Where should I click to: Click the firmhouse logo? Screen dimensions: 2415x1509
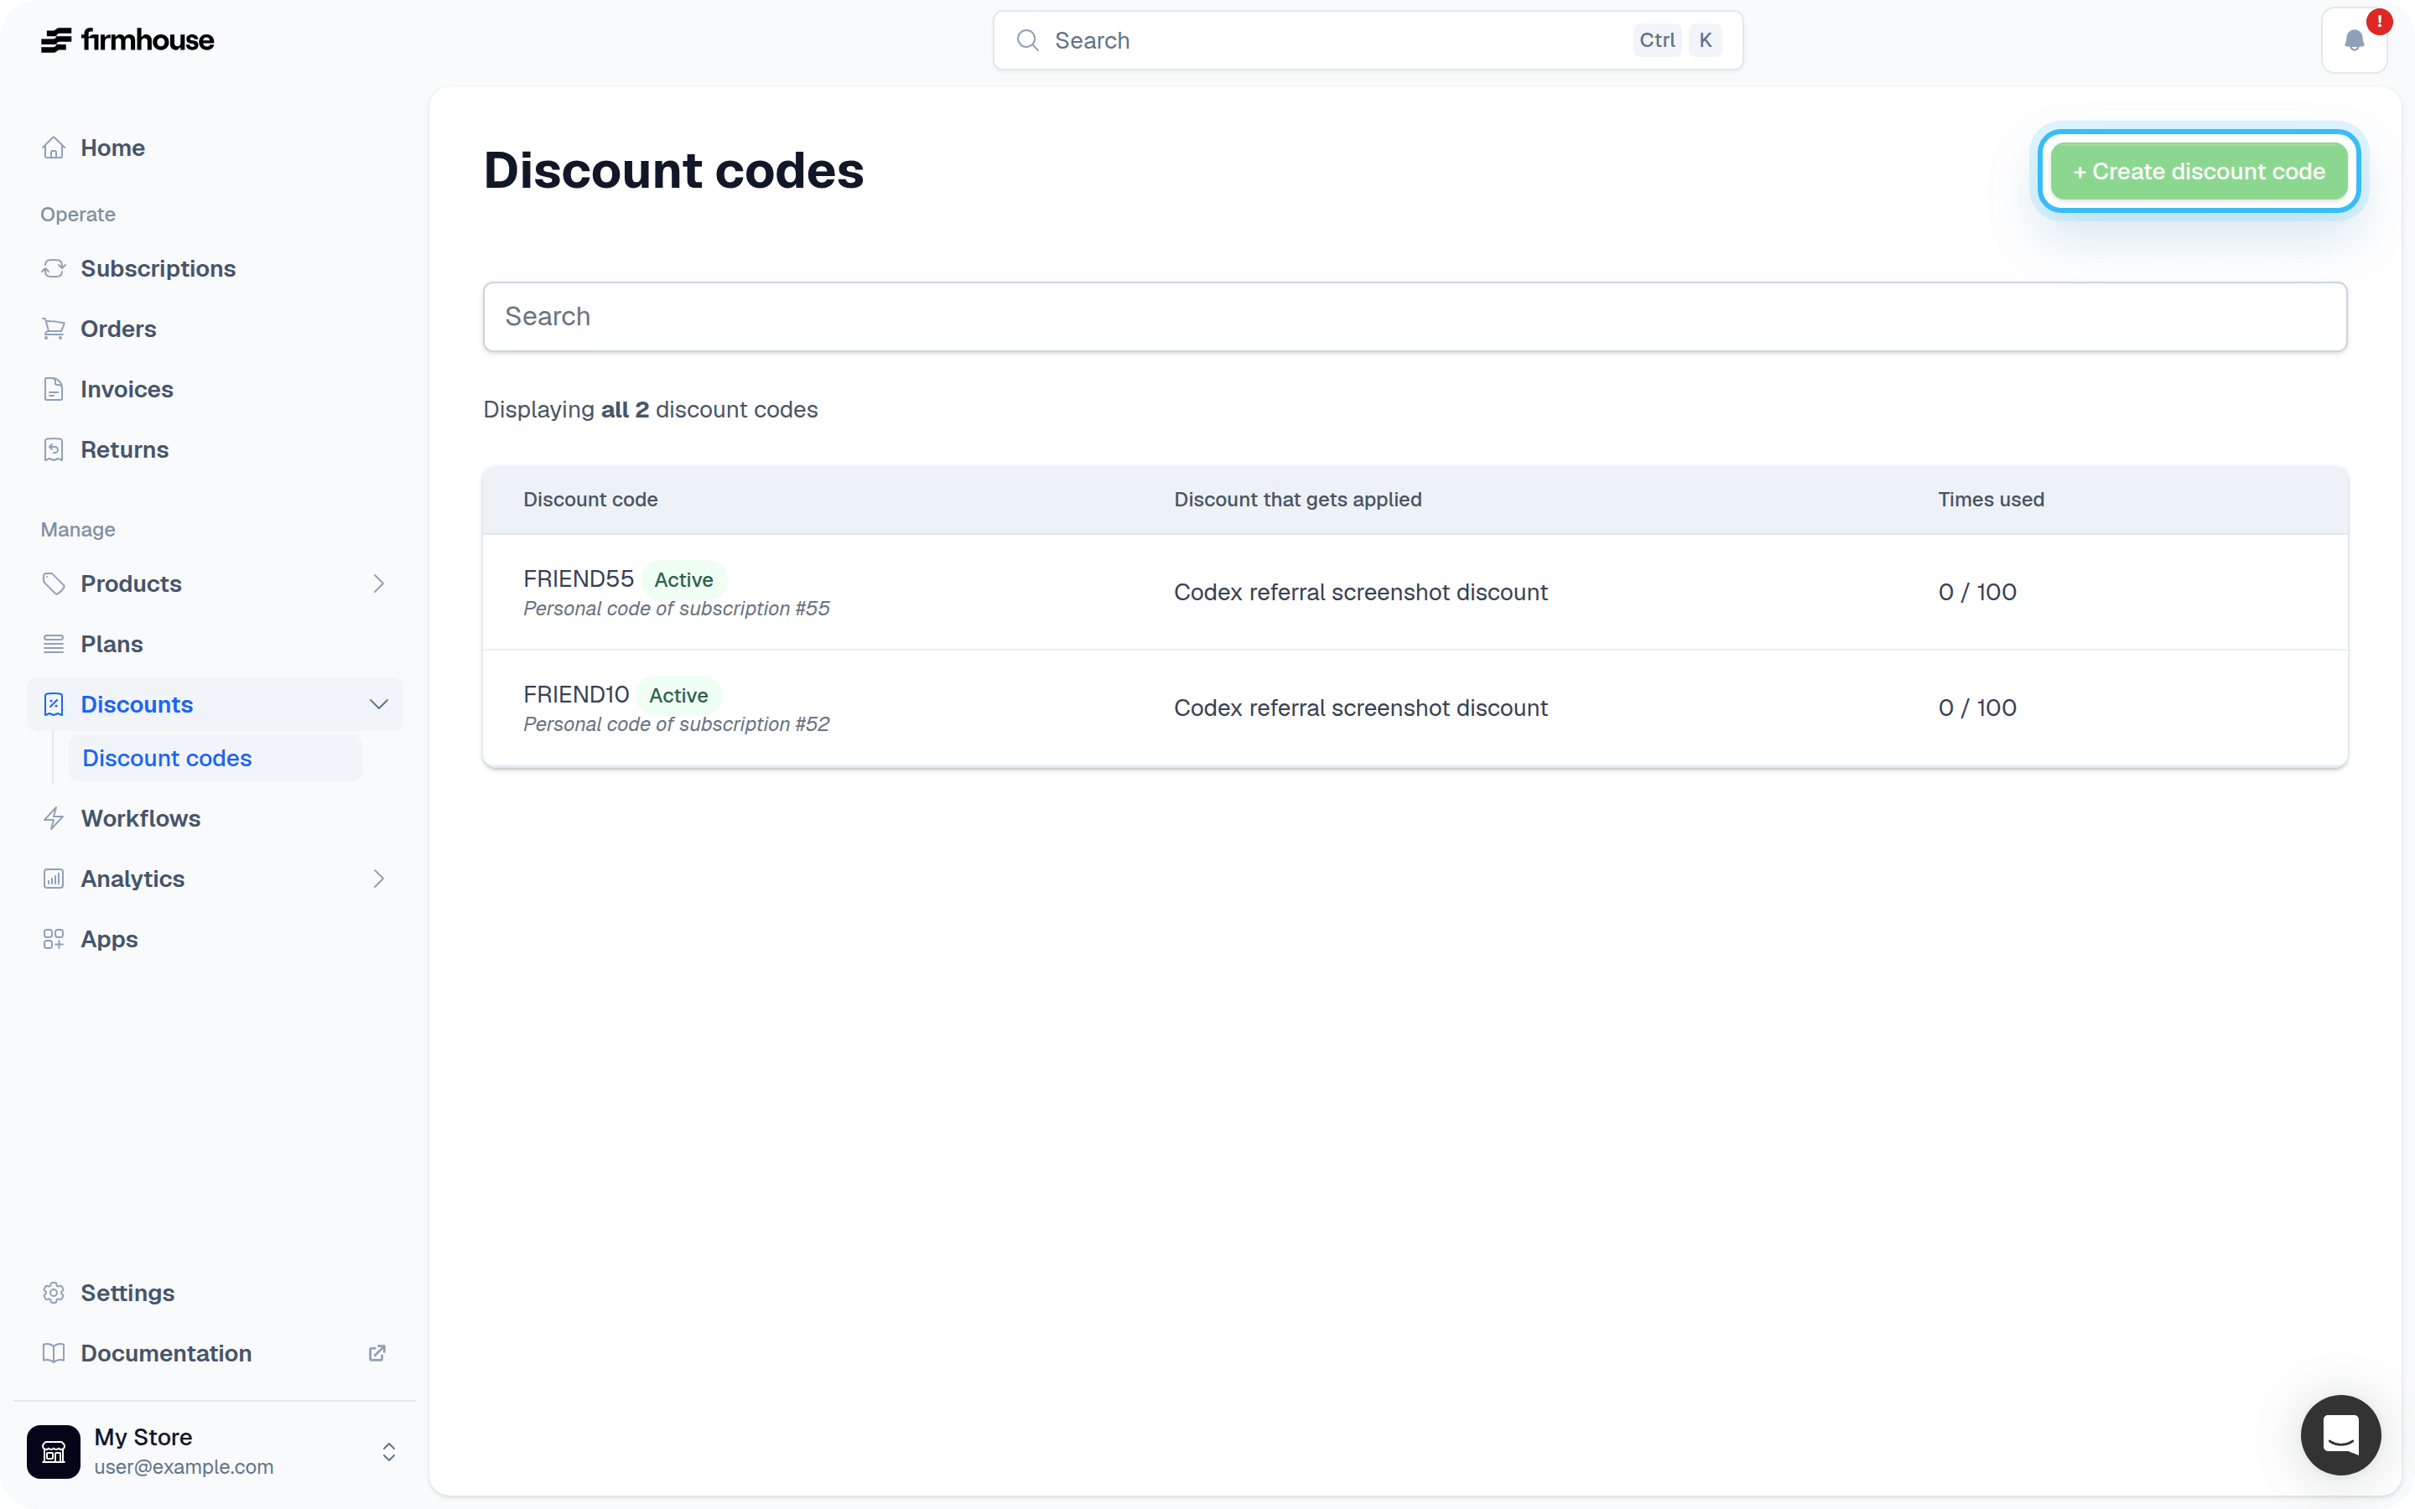pos(127,40)
